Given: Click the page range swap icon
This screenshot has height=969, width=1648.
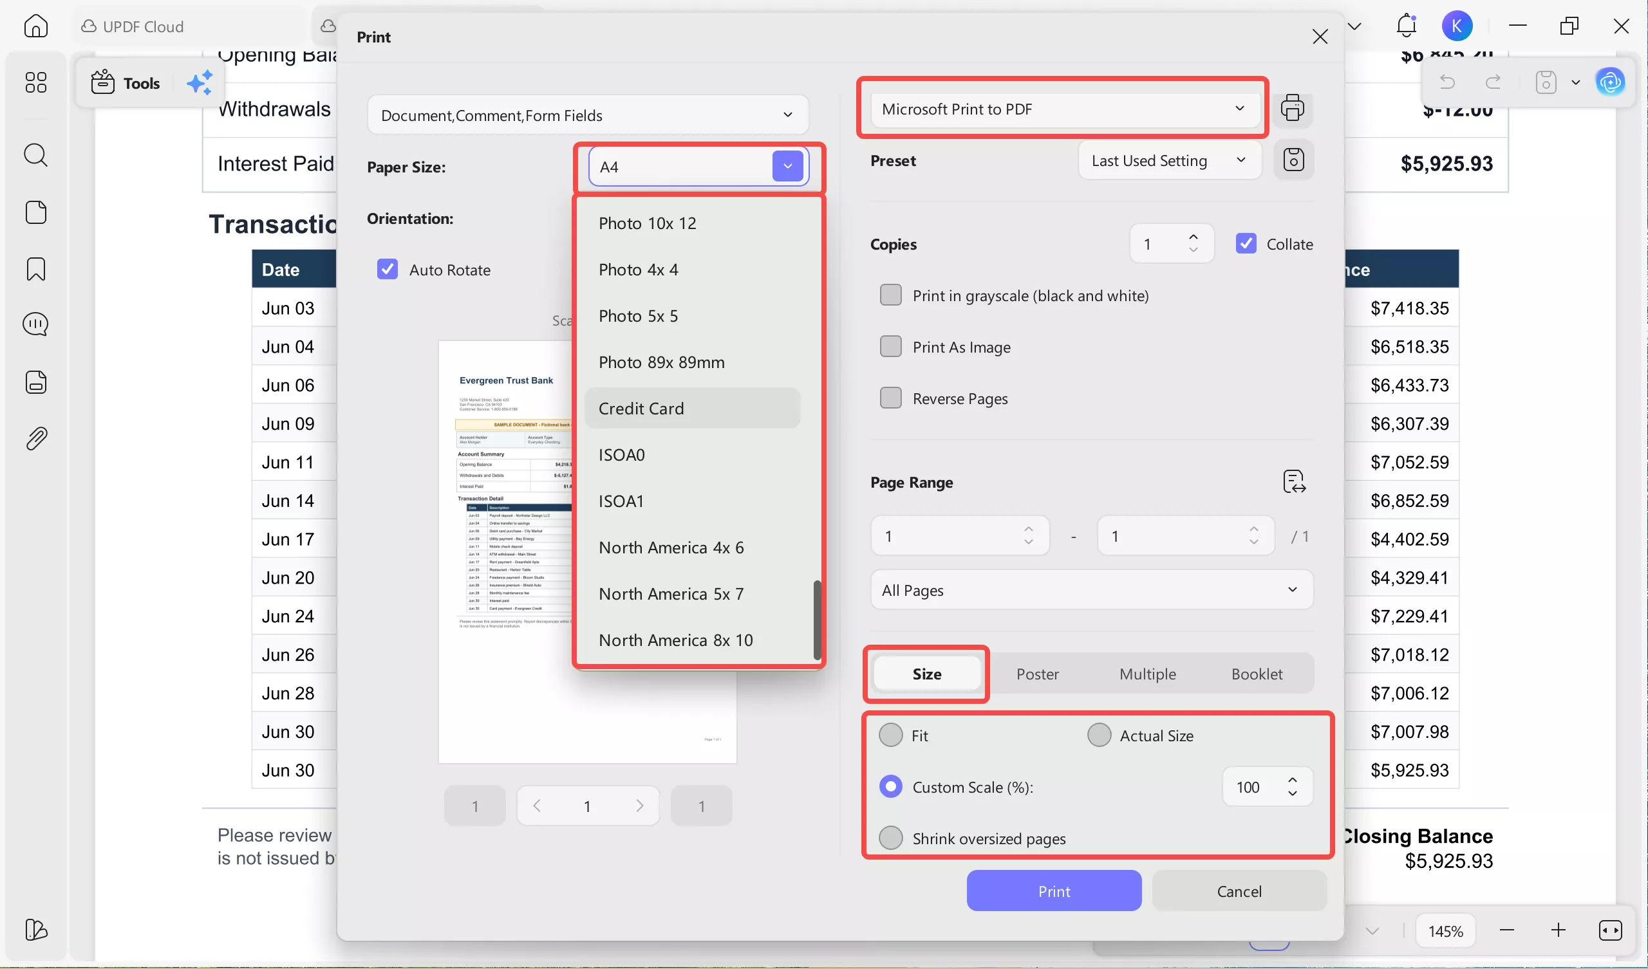Looking at the screenshot, I should coord(1293,482).
